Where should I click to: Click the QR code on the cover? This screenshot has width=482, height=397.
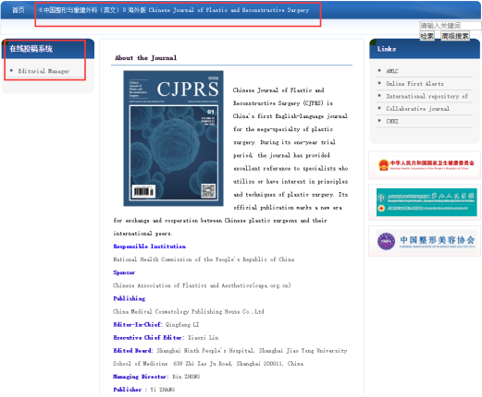pyautogui.click(x=208, y=190)
